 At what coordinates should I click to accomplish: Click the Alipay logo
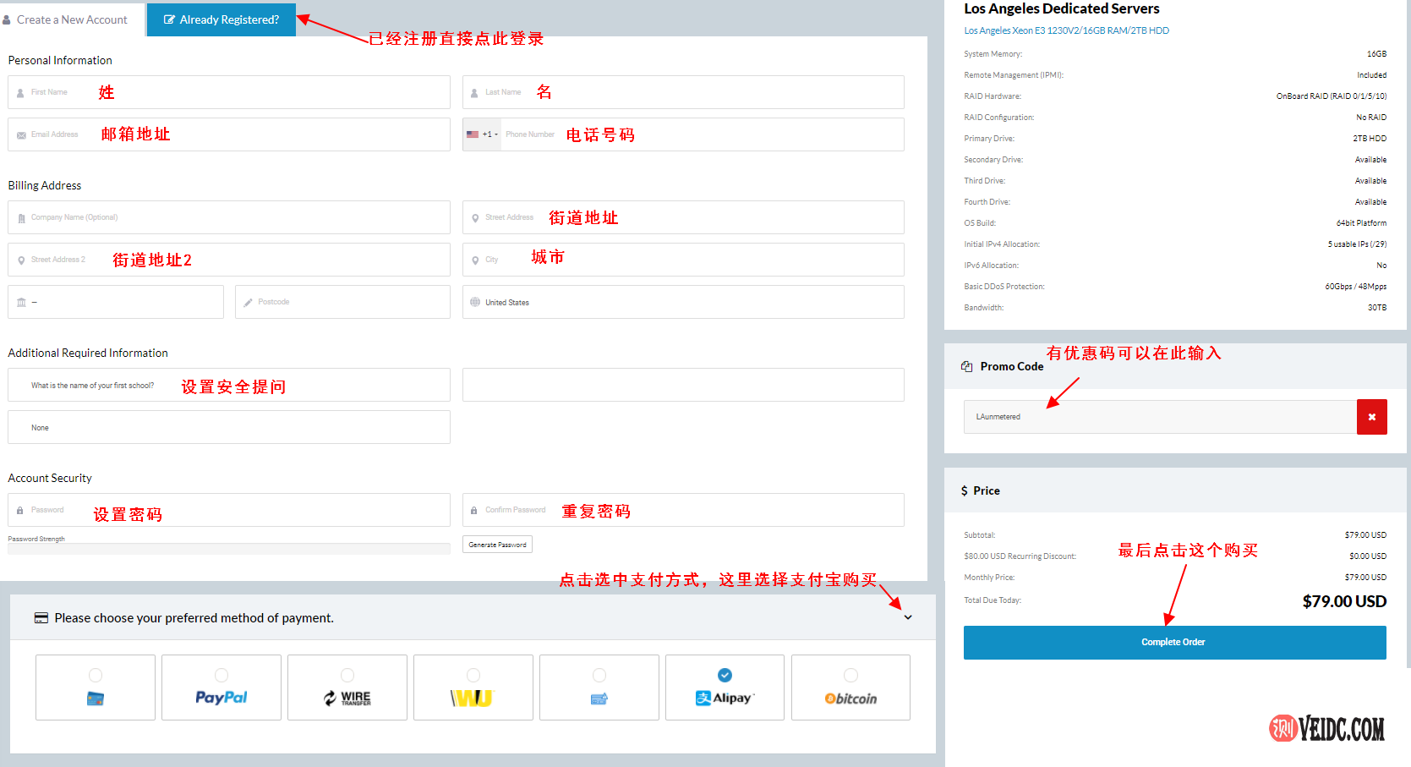[724, 698]
